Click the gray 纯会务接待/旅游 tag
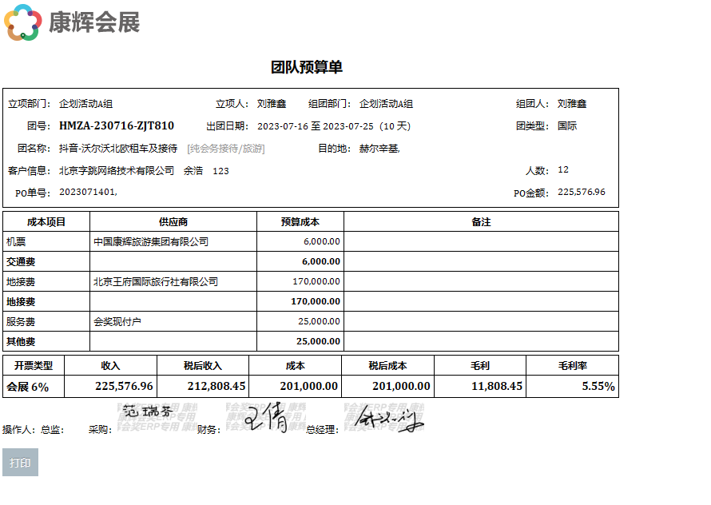711x505 pixels. point(225,149)
